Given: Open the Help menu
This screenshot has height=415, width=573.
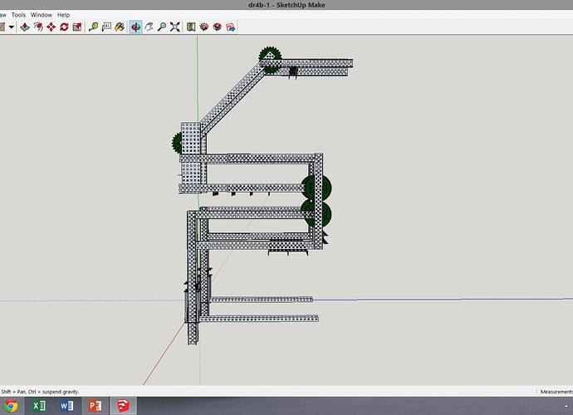Looking at the screenshot, I should tap(63, 15).
